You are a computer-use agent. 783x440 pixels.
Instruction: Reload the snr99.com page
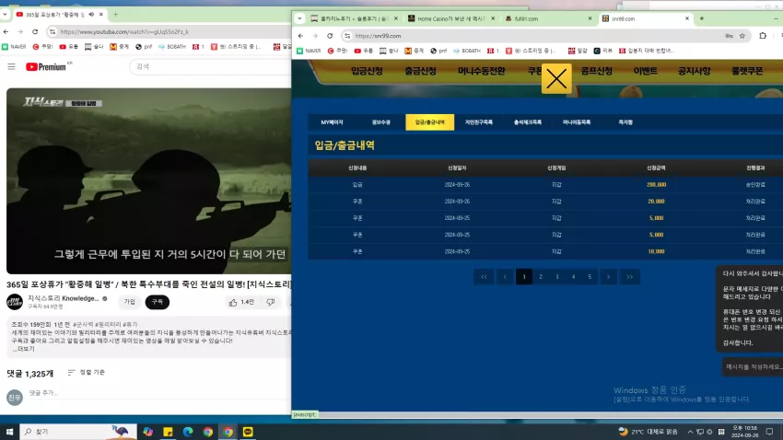(x=330, y=36)
